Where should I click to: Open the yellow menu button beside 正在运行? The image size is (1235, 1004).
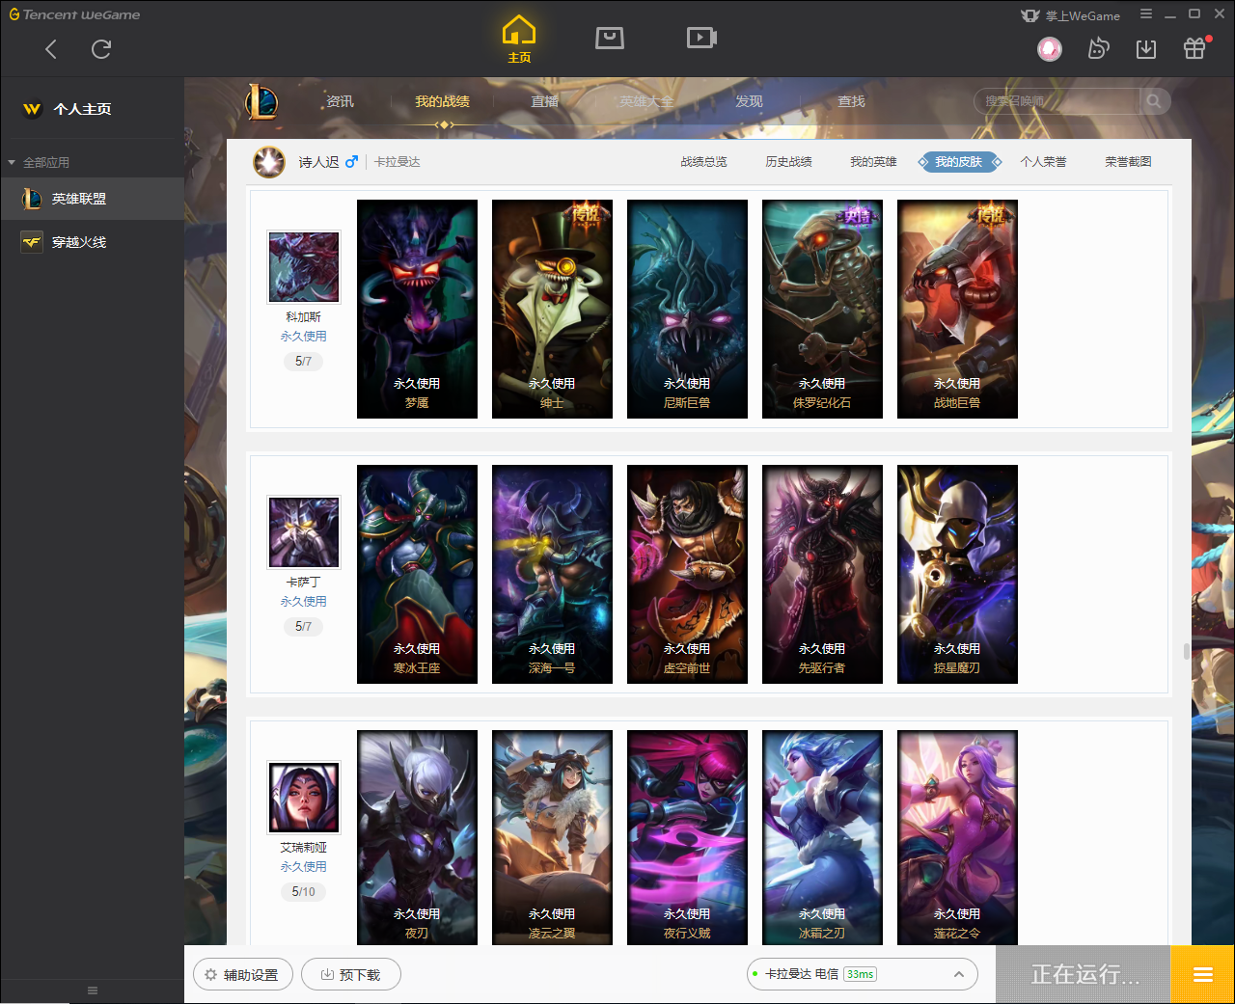pyautogui.click(x=1202, y=974)
